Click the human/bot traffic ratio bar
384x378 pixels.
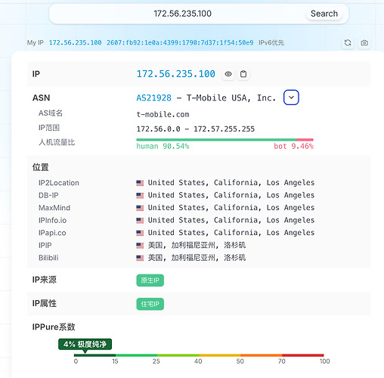pos(225,139)
